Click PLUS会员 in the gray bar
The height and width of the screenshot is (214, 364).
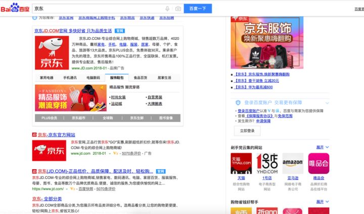(x=49, y=118)
